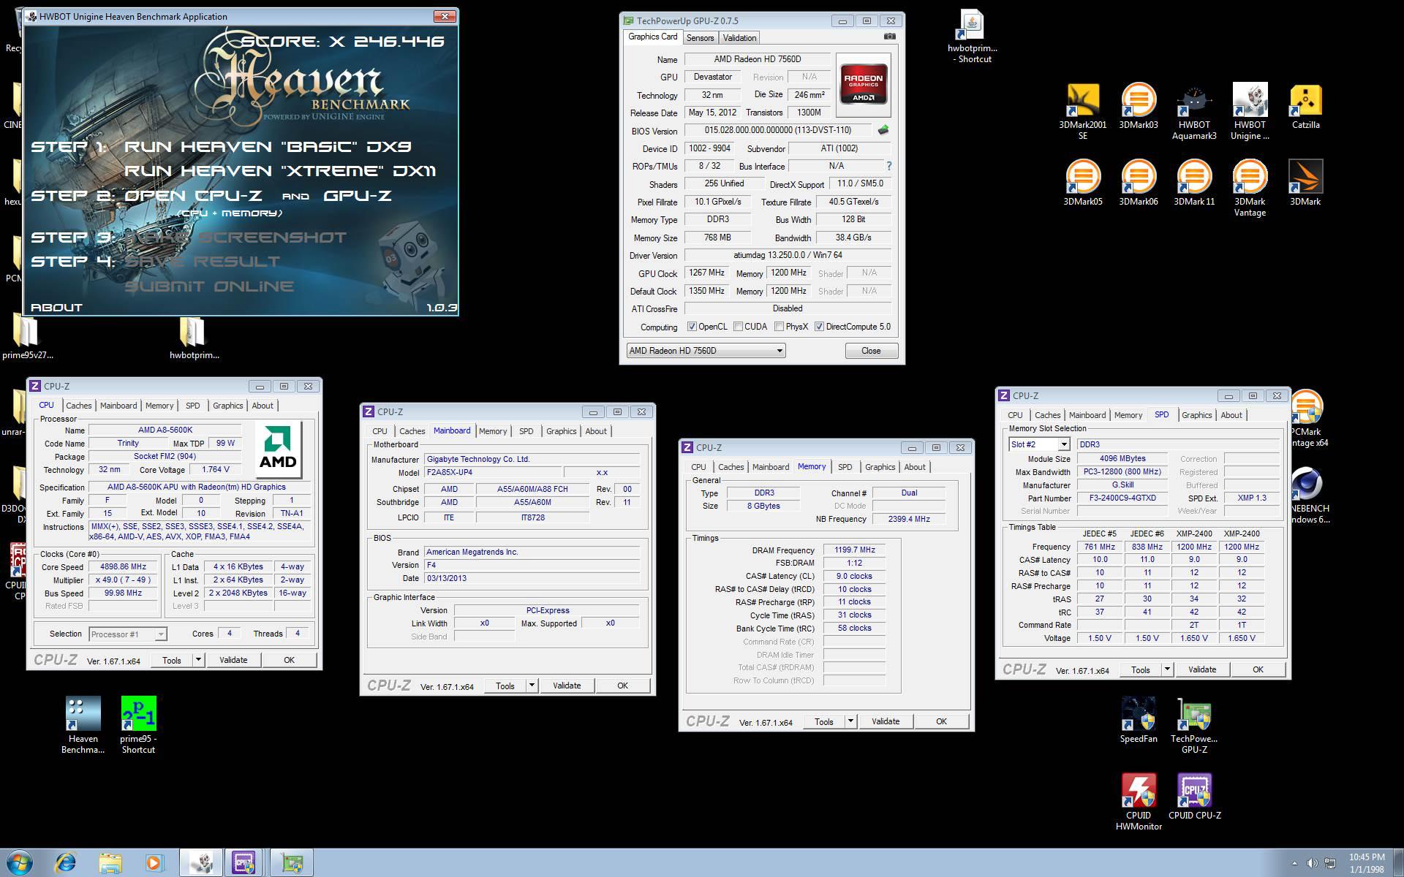
Task: Click the BIOS save chip icon in GPU-Z
Action: (883, 130)
